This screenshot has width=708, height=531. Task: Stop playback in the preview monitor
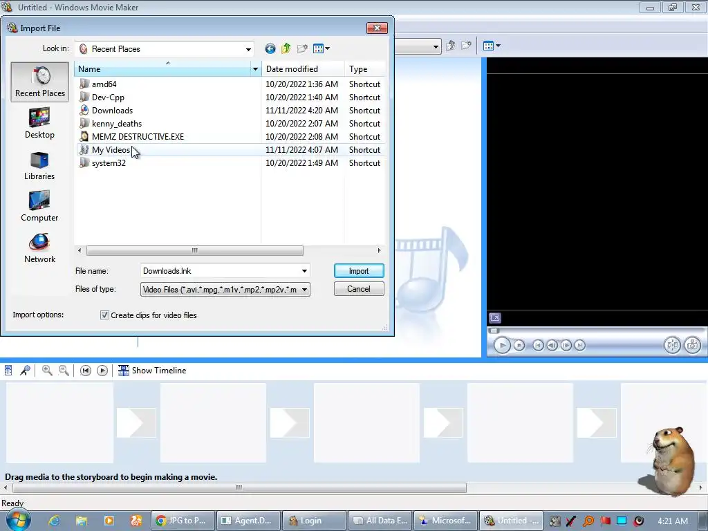(x=519, y=346)
